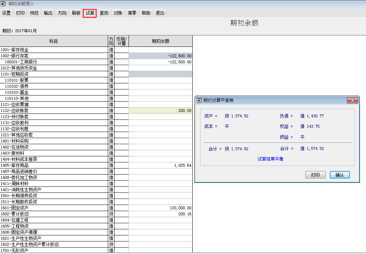Select the 1001-库存现金 account row

[x=54, y=50]
